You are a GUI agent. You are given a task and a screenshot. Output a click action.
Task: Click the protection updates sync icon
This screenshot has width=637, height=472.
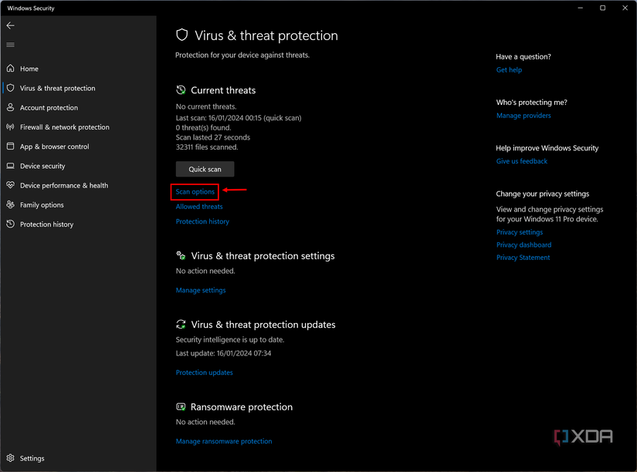tap(181, 324)
